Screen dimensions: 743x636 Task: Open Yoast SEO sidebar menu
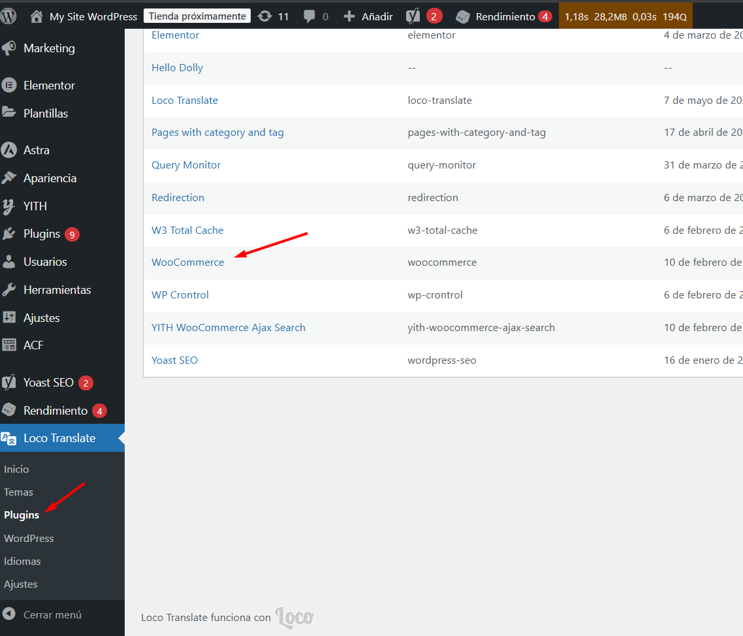point(49,383)
